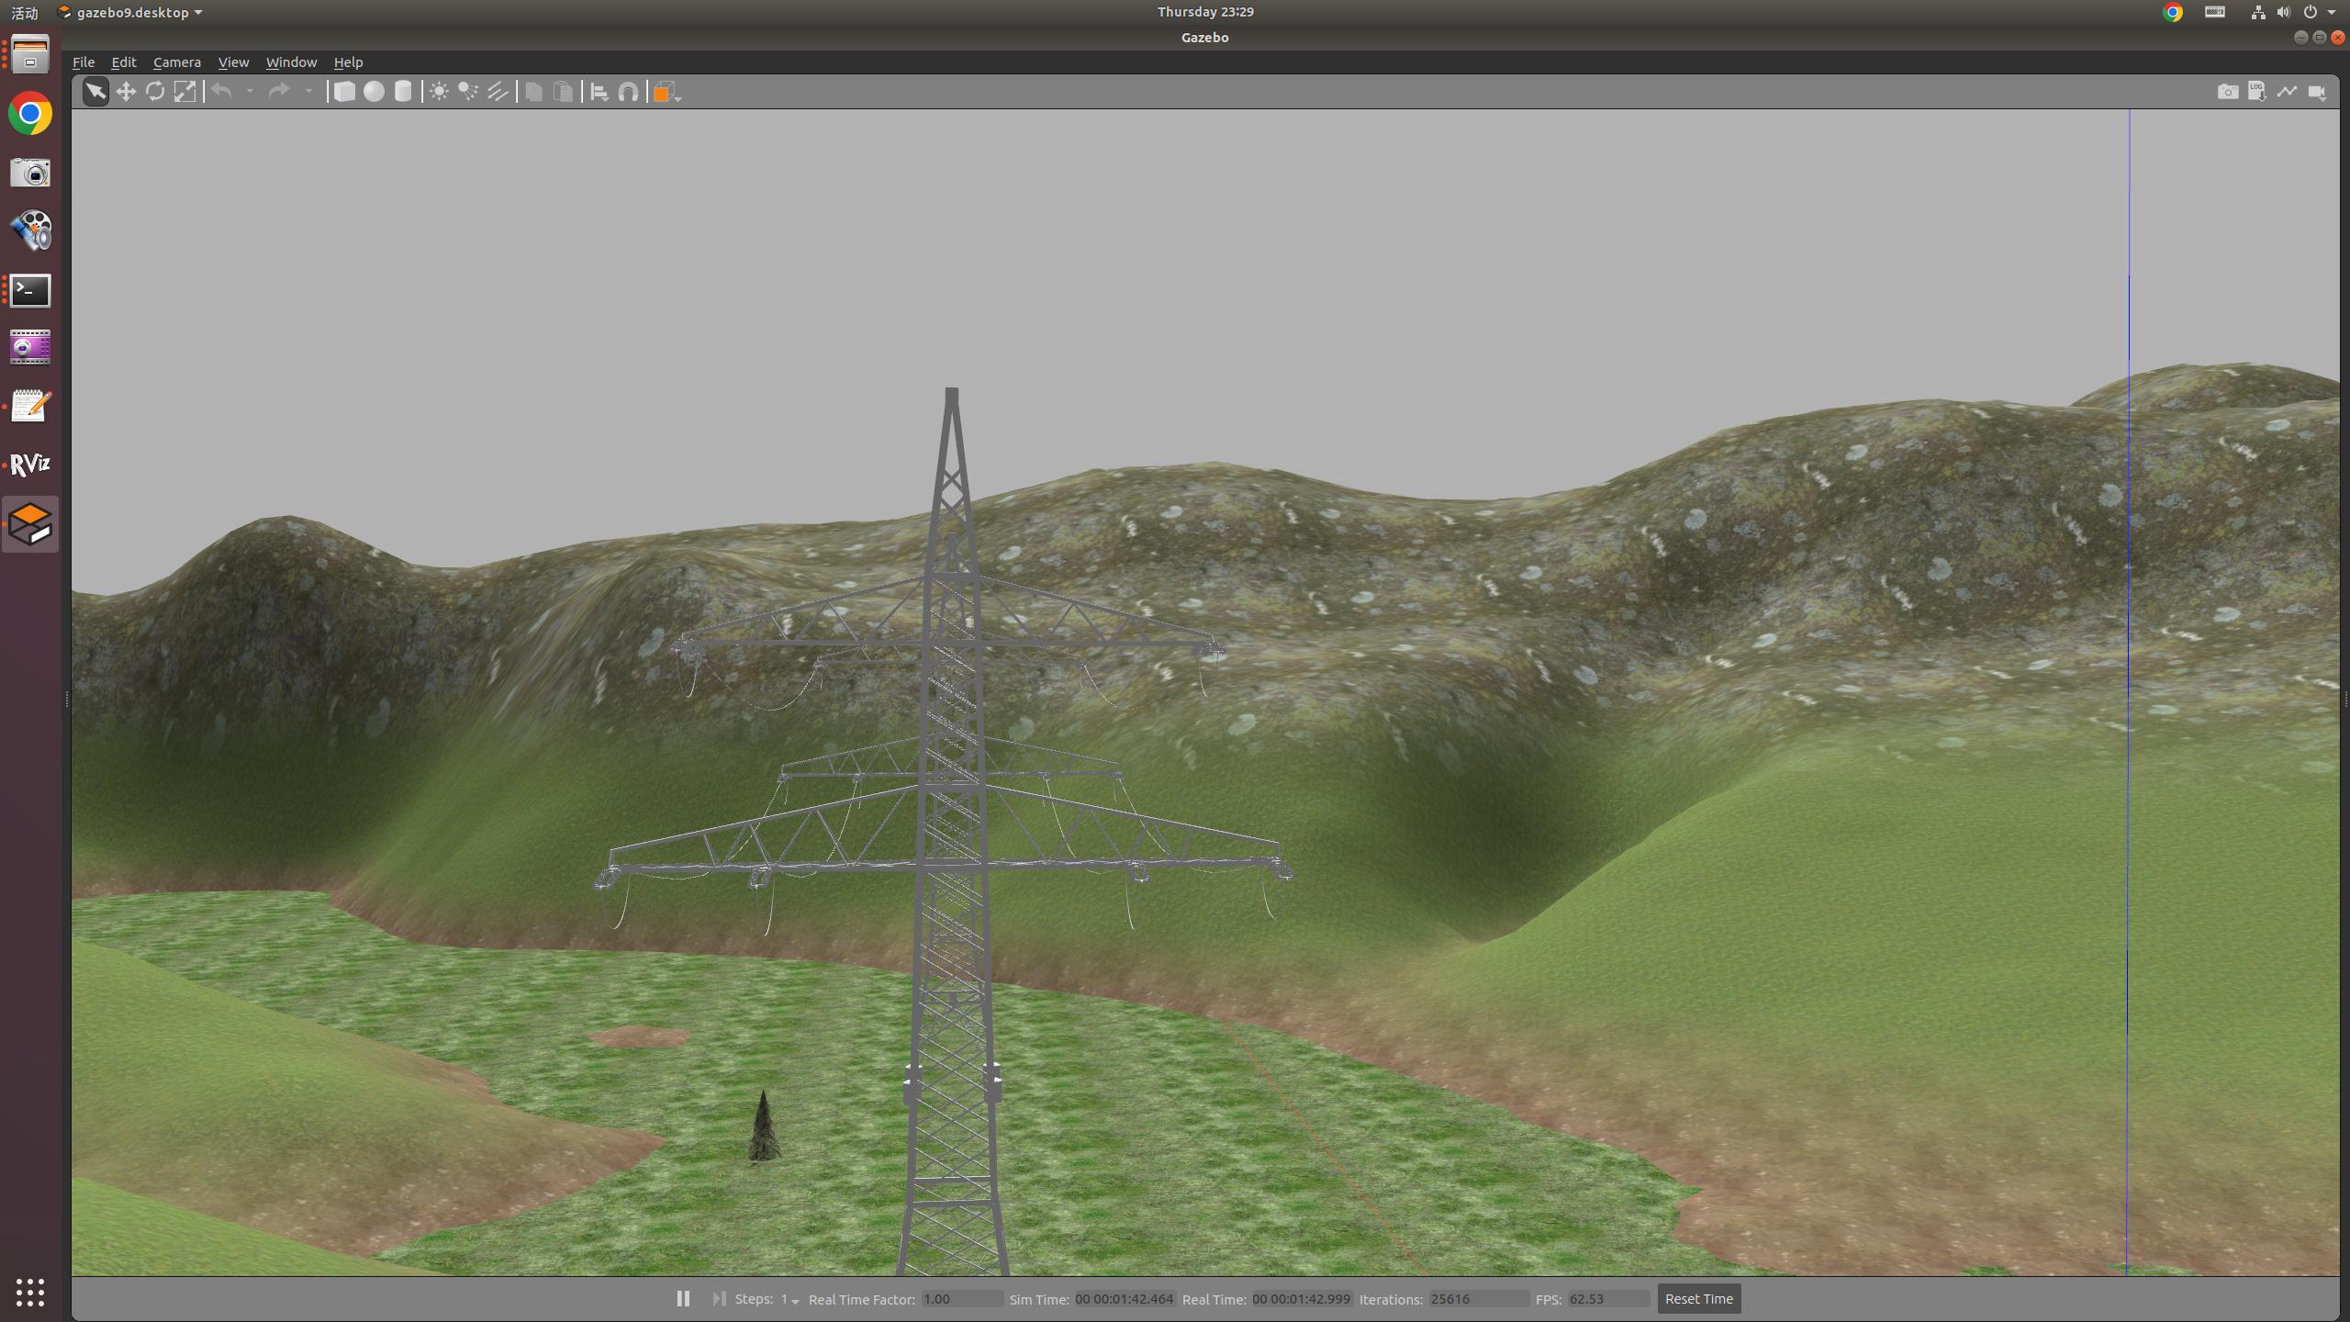Open the Camera menu

[177, 62]
